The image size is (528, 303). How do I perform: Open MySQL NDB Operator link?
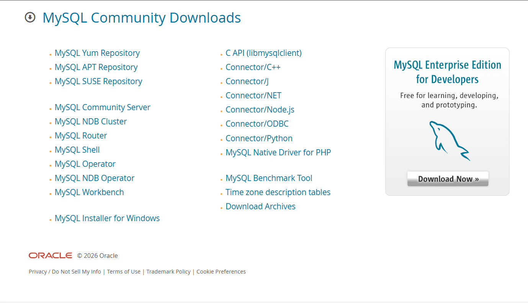(95, 178)
